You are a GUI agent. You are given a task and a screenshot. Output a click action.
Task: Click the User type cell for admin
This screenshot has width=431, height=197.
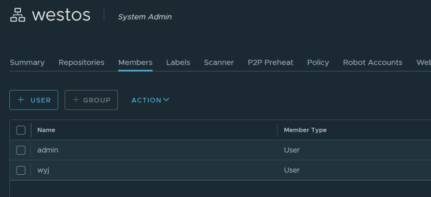(x=291, y=150)
